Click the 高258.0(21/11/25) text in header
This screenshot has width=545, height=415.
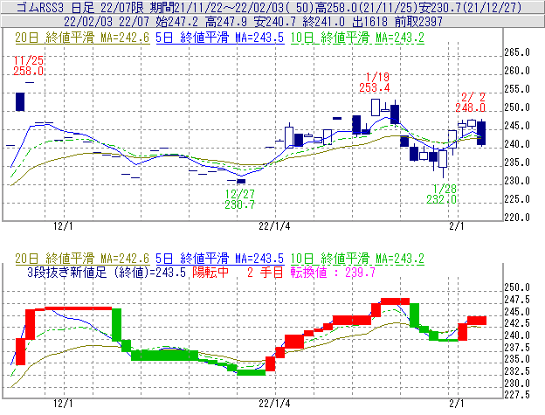(365, 7)
